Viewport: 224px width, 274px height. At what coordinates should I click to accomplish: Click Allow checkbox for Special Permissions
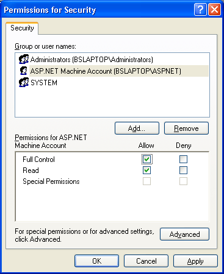point(147,181)
